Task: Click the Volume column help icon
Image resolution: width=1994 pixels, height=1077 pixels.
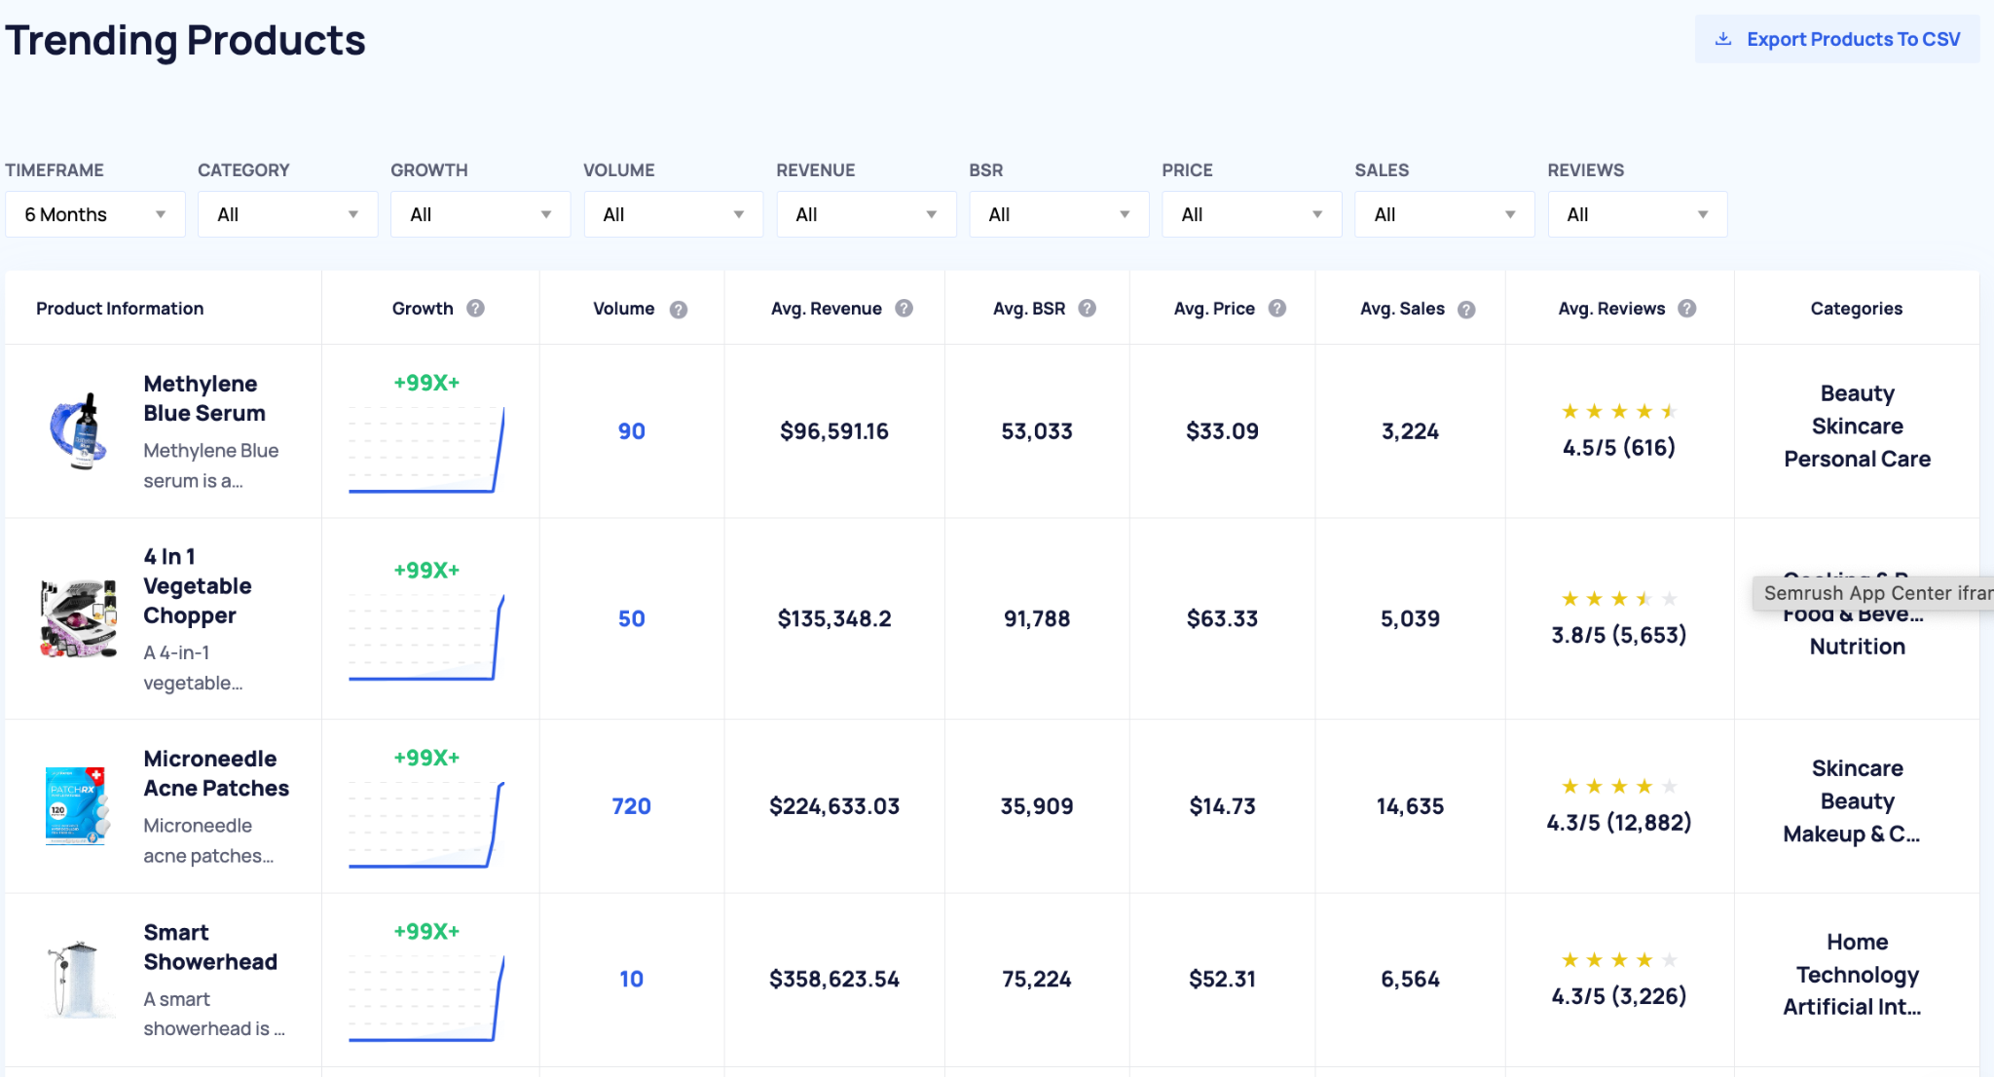Action: [679, 310]
